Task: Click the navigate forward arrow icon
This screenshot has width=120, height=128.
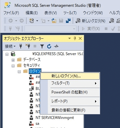Action: 22,21
